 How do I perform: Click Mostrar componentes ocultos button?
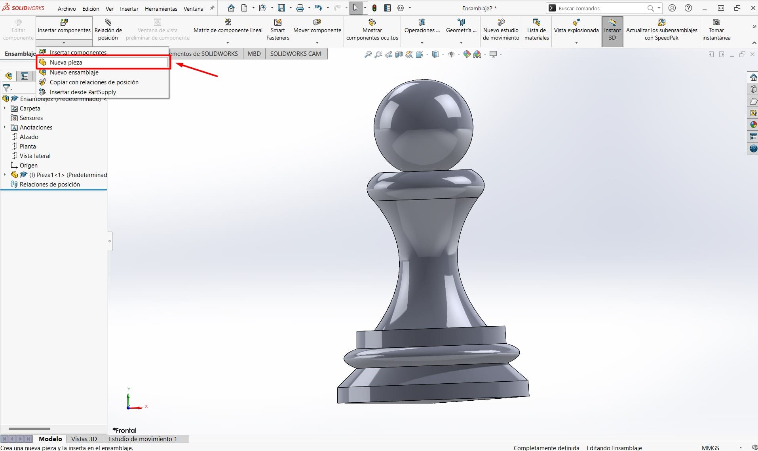coord(372,30)
